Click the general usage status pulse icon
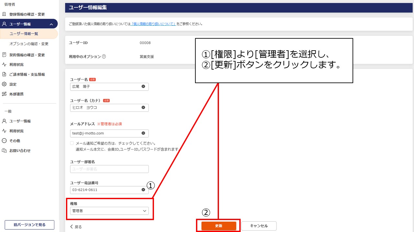This screenshot has height=232, width=414. [x=4, y=131]
